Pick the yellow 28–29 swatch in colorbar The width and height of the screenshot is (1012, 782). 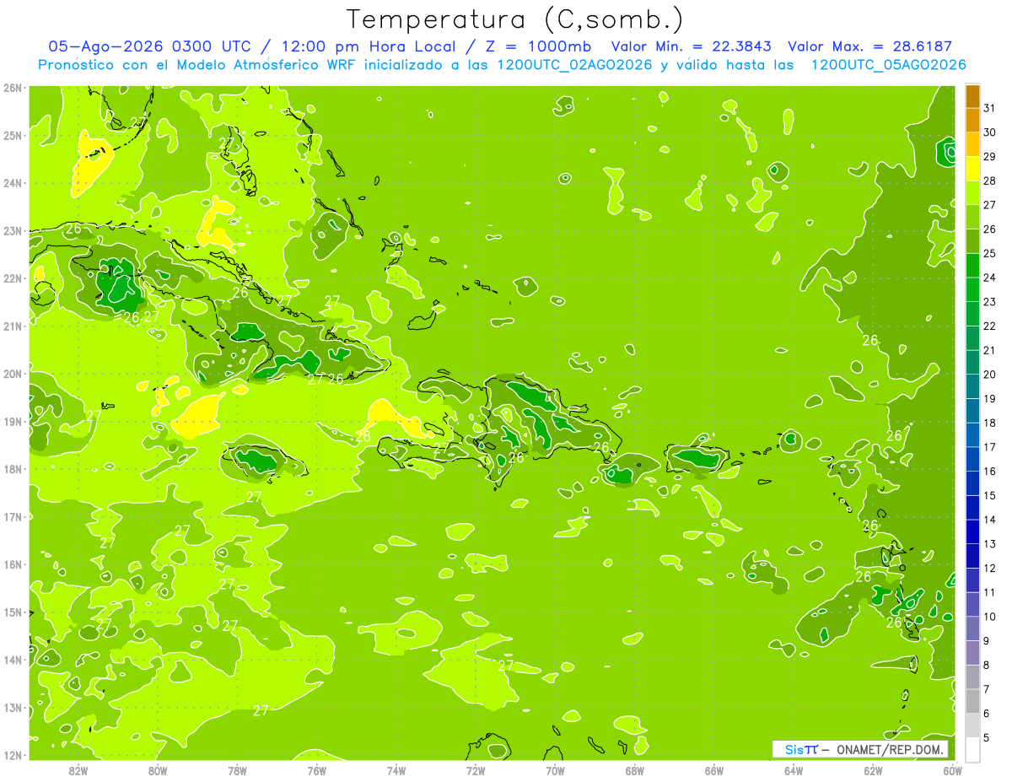pyautogui.click(x=972, y=168)
